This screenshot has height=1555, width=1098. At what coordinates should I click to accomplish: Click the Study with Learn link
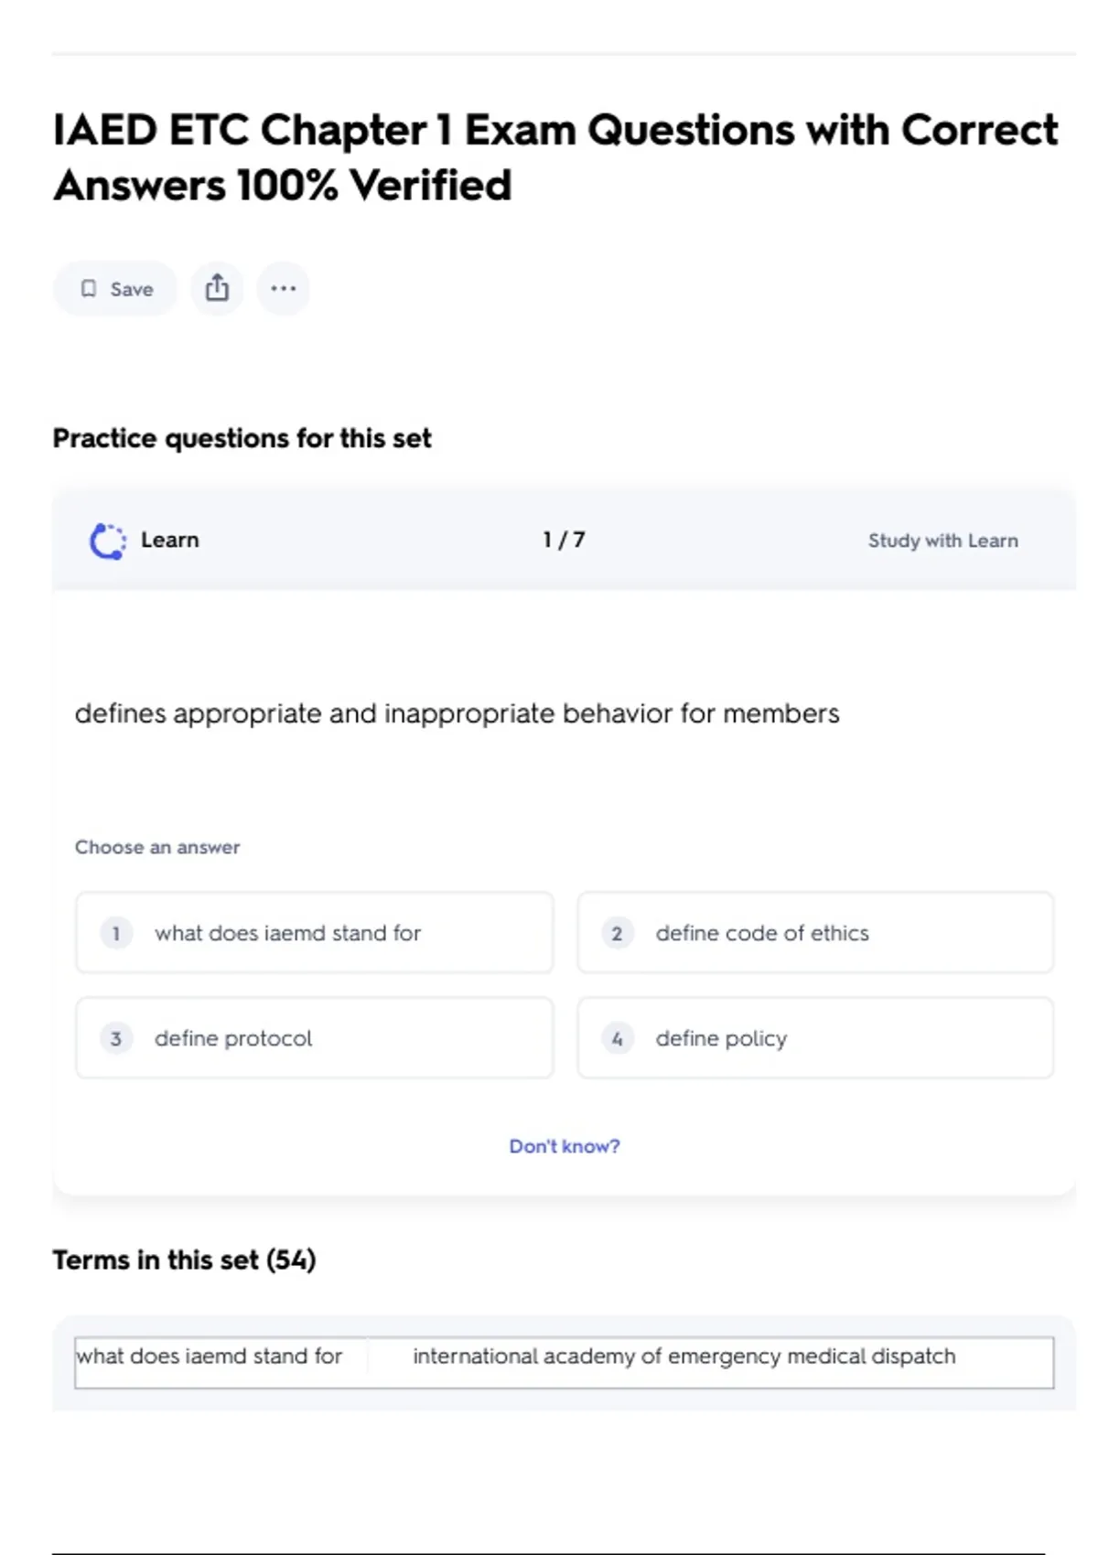click(942, 541)
